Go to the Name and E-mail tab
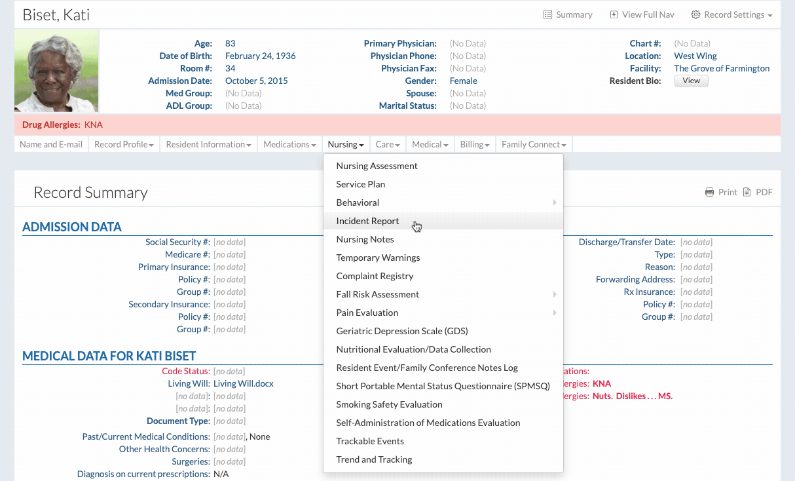Viewport: 795px width, 481px height. [51, 144]
